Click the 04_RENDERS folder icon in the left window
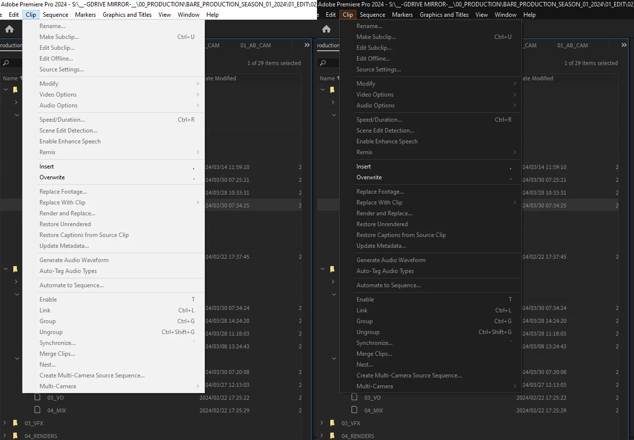Viewport: 634px width, 440px height. tap(15, 436)
